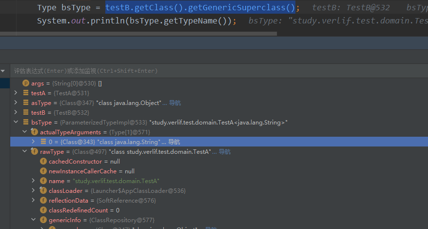The height and width of the screenshot is (229, 428).
Task: Expand the name field node
Action: [x=34, y=181]
